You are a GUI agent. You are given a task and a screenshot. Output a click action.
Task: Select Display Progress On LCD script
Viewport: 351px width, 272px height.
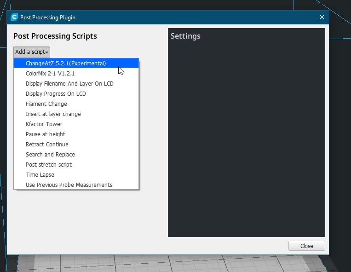(76, 93)
